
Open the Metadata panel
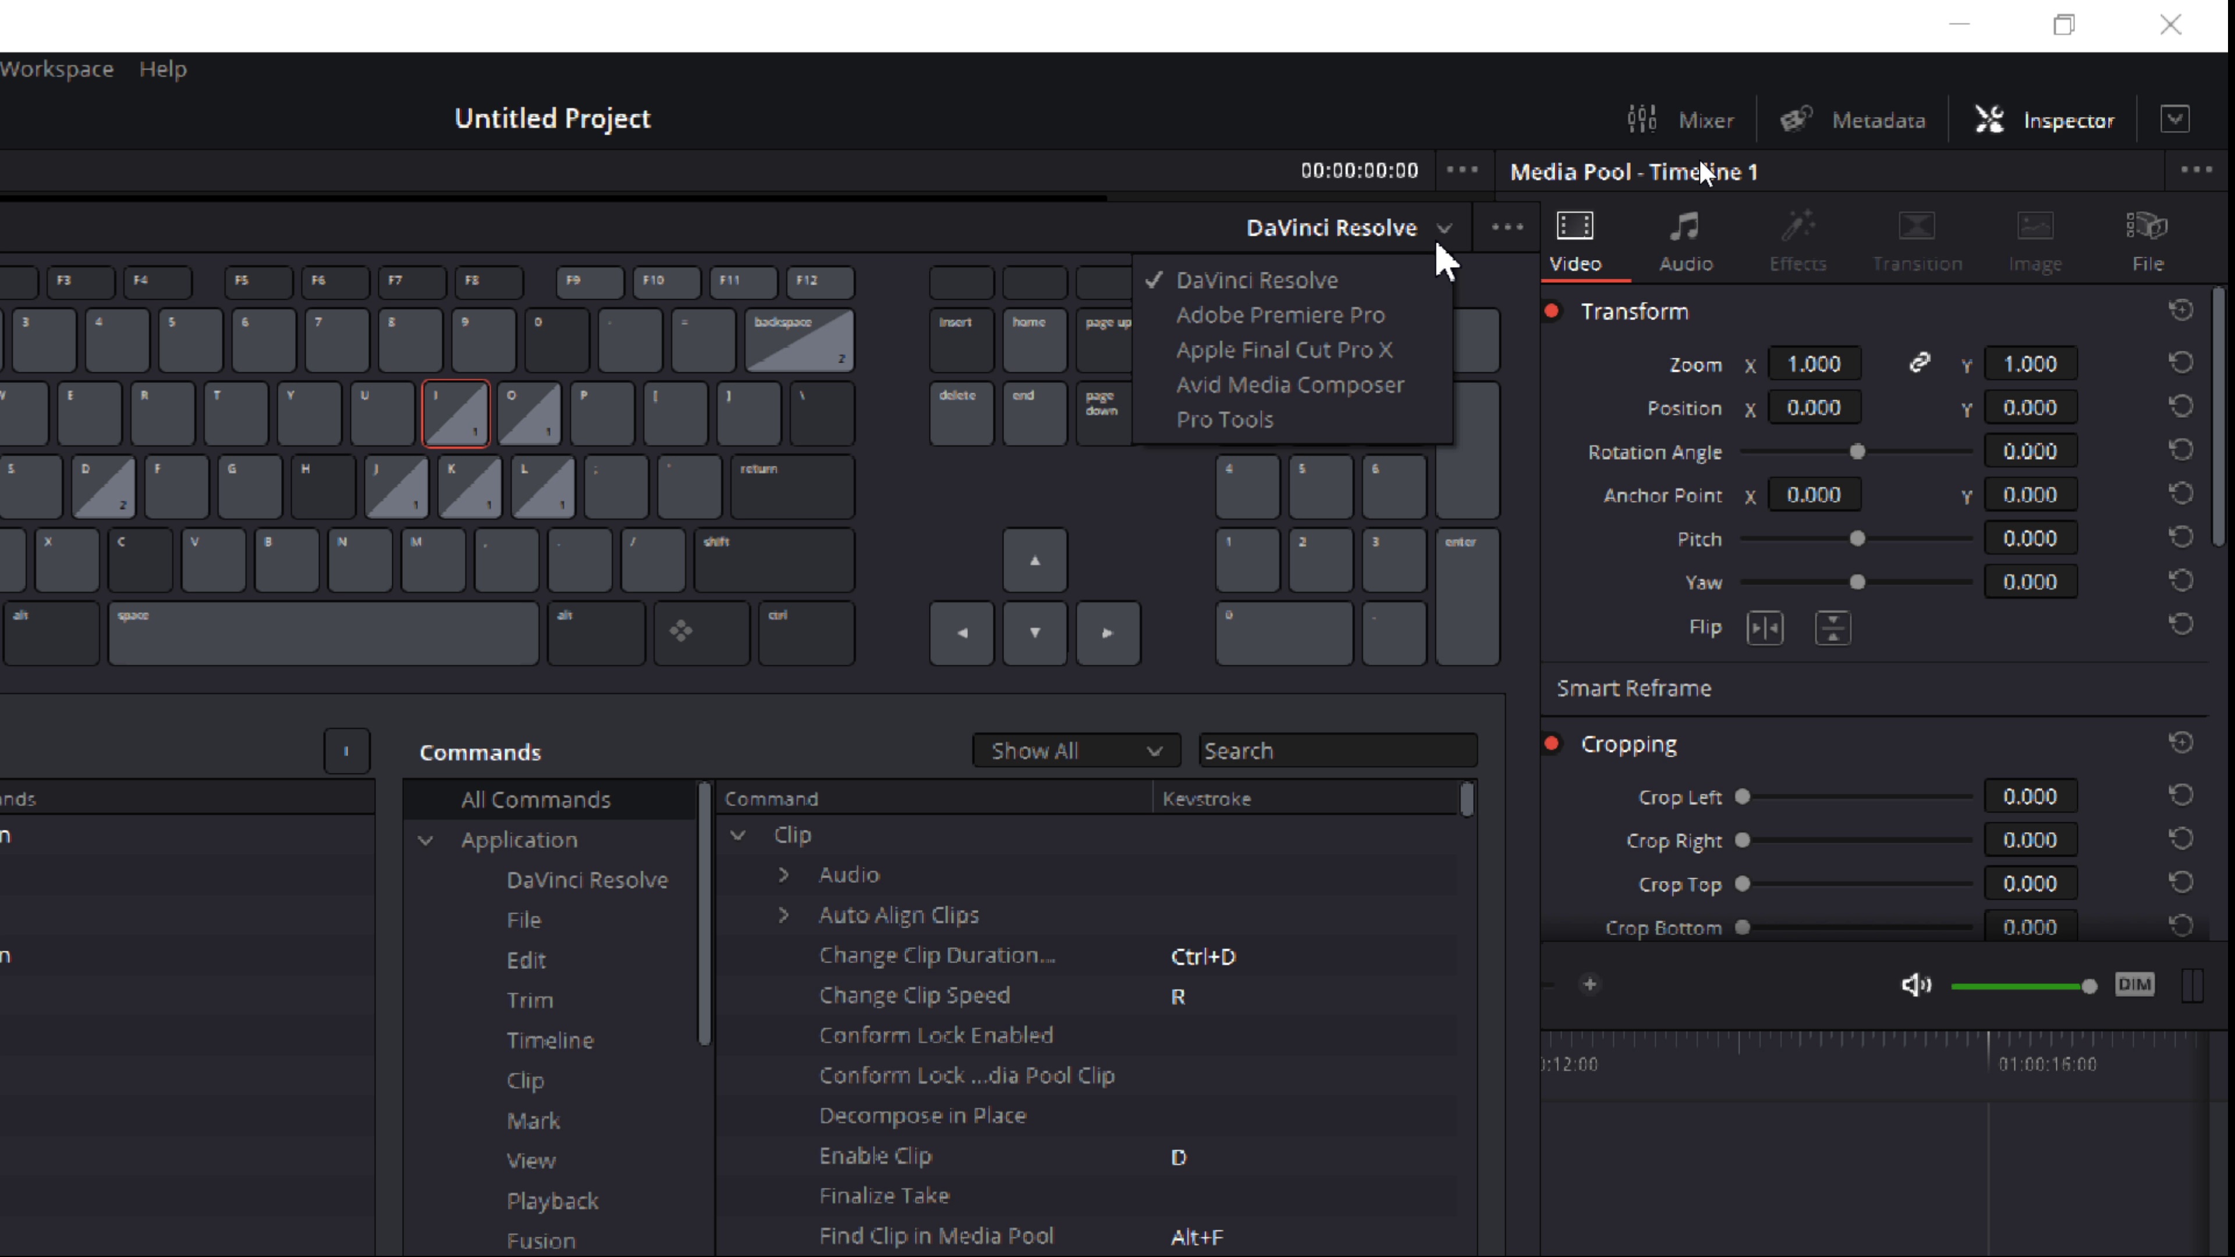click(x=1853, y=120)
